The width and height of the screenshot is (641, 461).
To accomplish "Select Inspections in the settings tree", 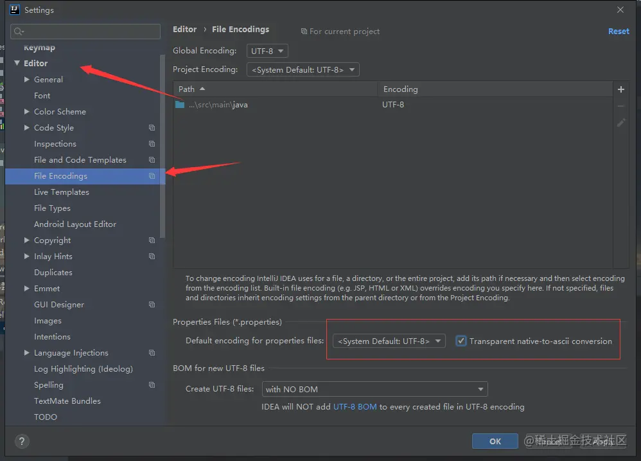I will (x=55, y=144).
